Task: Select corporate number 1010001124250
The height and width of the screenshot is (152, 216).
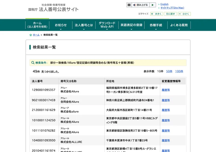Action: [43, 120]
